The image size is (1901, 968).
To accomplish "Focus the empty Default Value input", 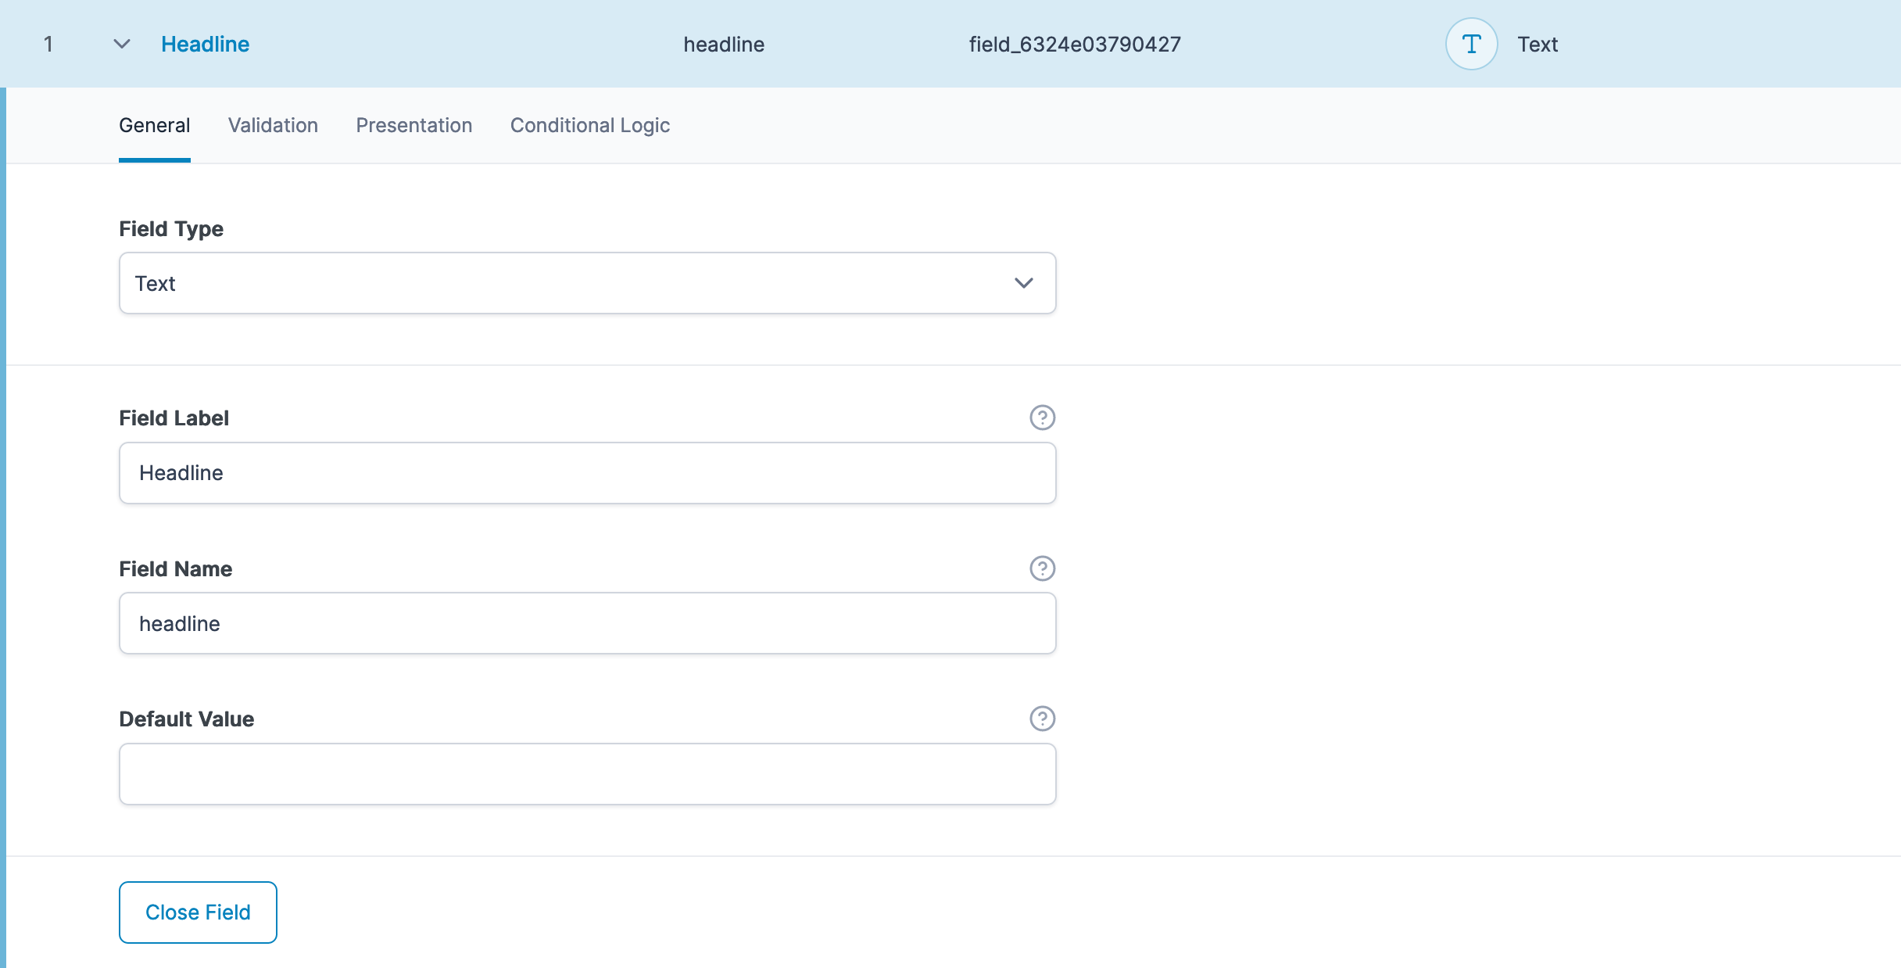I will tap(588, 773).
